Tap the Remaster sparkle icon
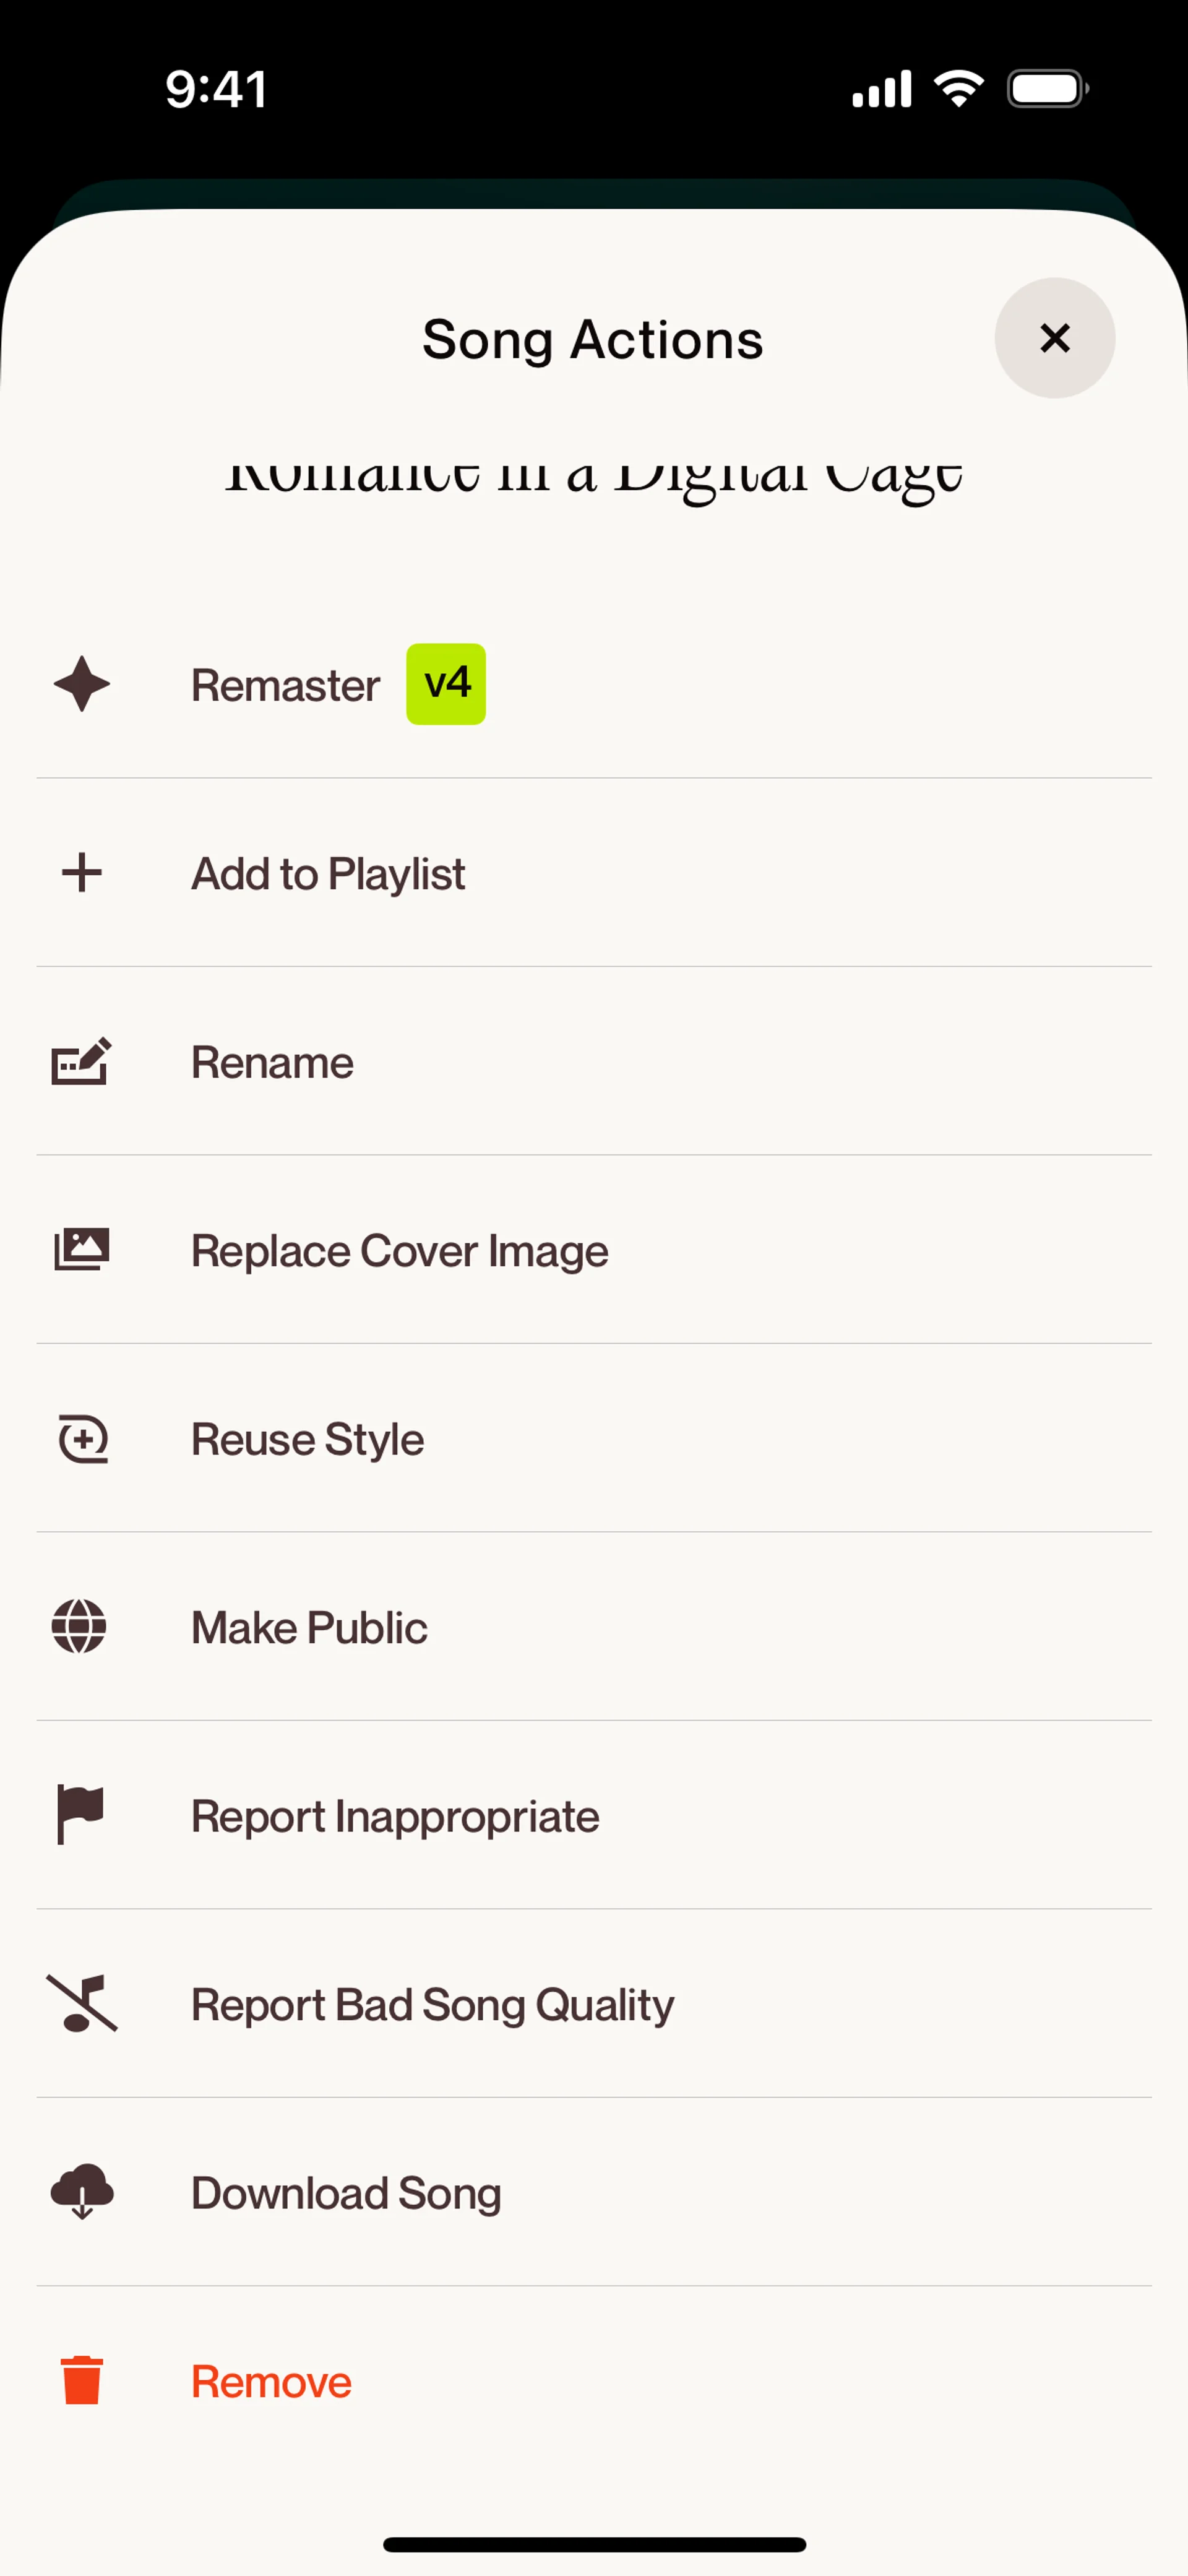Image resolution: width=1188 pixels, height=2576 pixels. pos(82,685)
